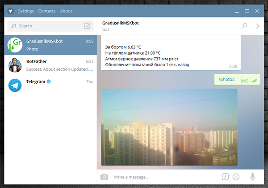Open the Telegram official chat
This screenshot has width=268, height=188.
pyautogui.click(x=50, y=85)
